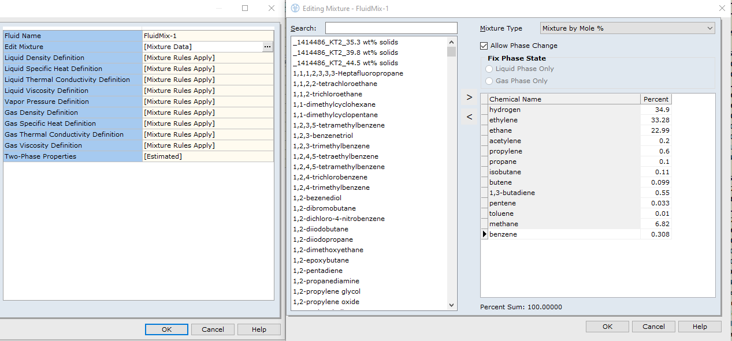Click the row selector arrow beside benzene

coord(484,234)
